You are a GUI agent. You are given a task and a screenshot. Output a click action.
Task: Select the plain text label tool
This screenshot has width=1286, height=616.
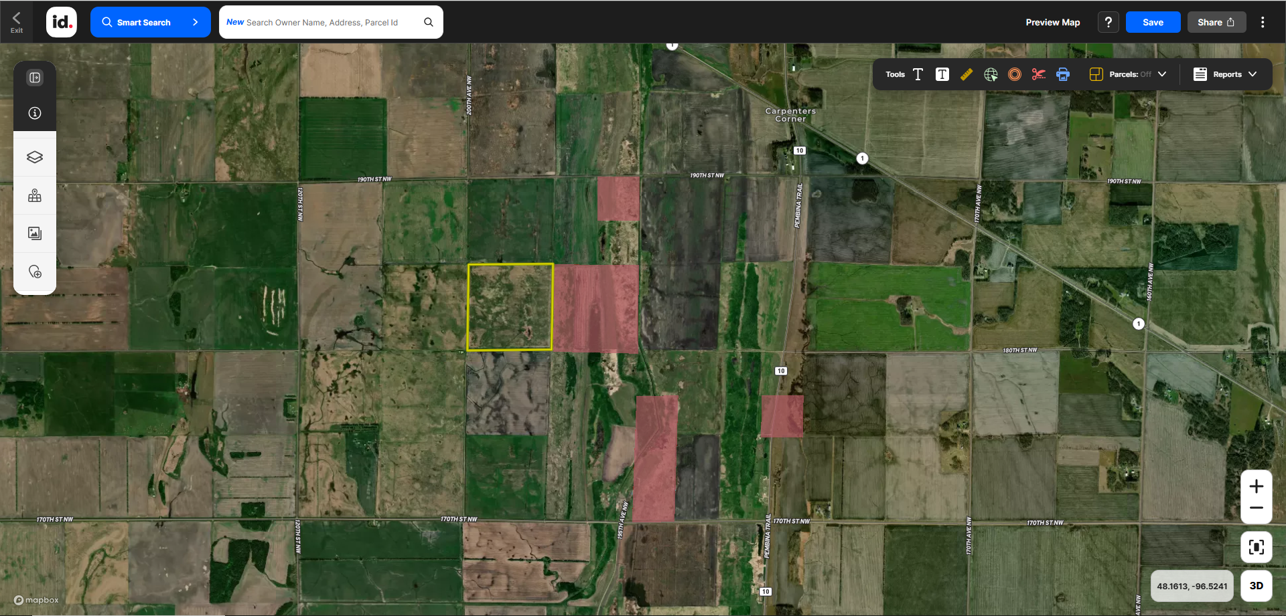918,74
